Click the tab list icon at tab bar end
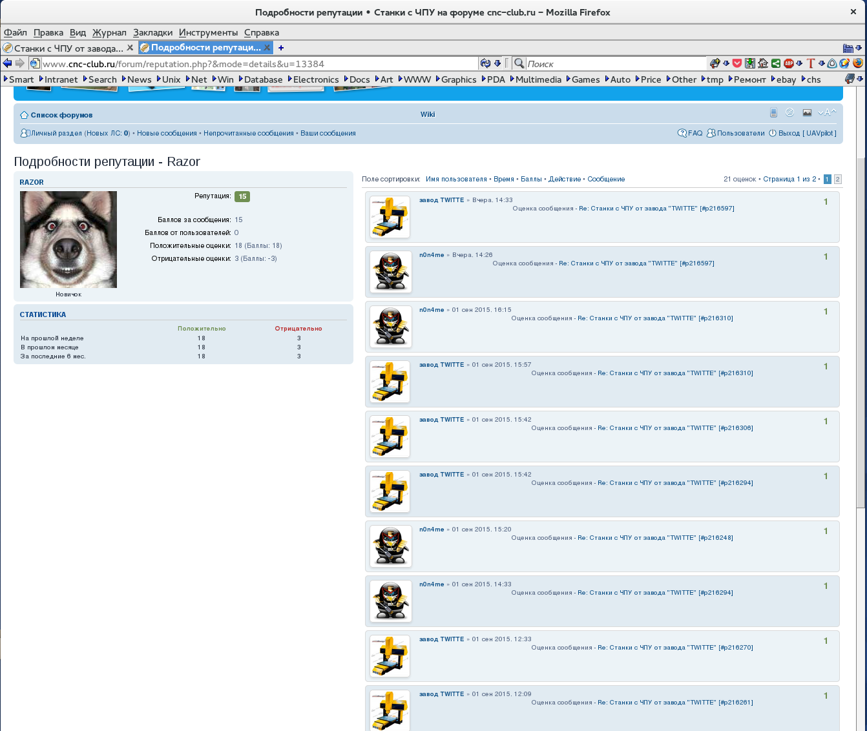Viewport: 867px width, 731px height. [x=848, y=48]
